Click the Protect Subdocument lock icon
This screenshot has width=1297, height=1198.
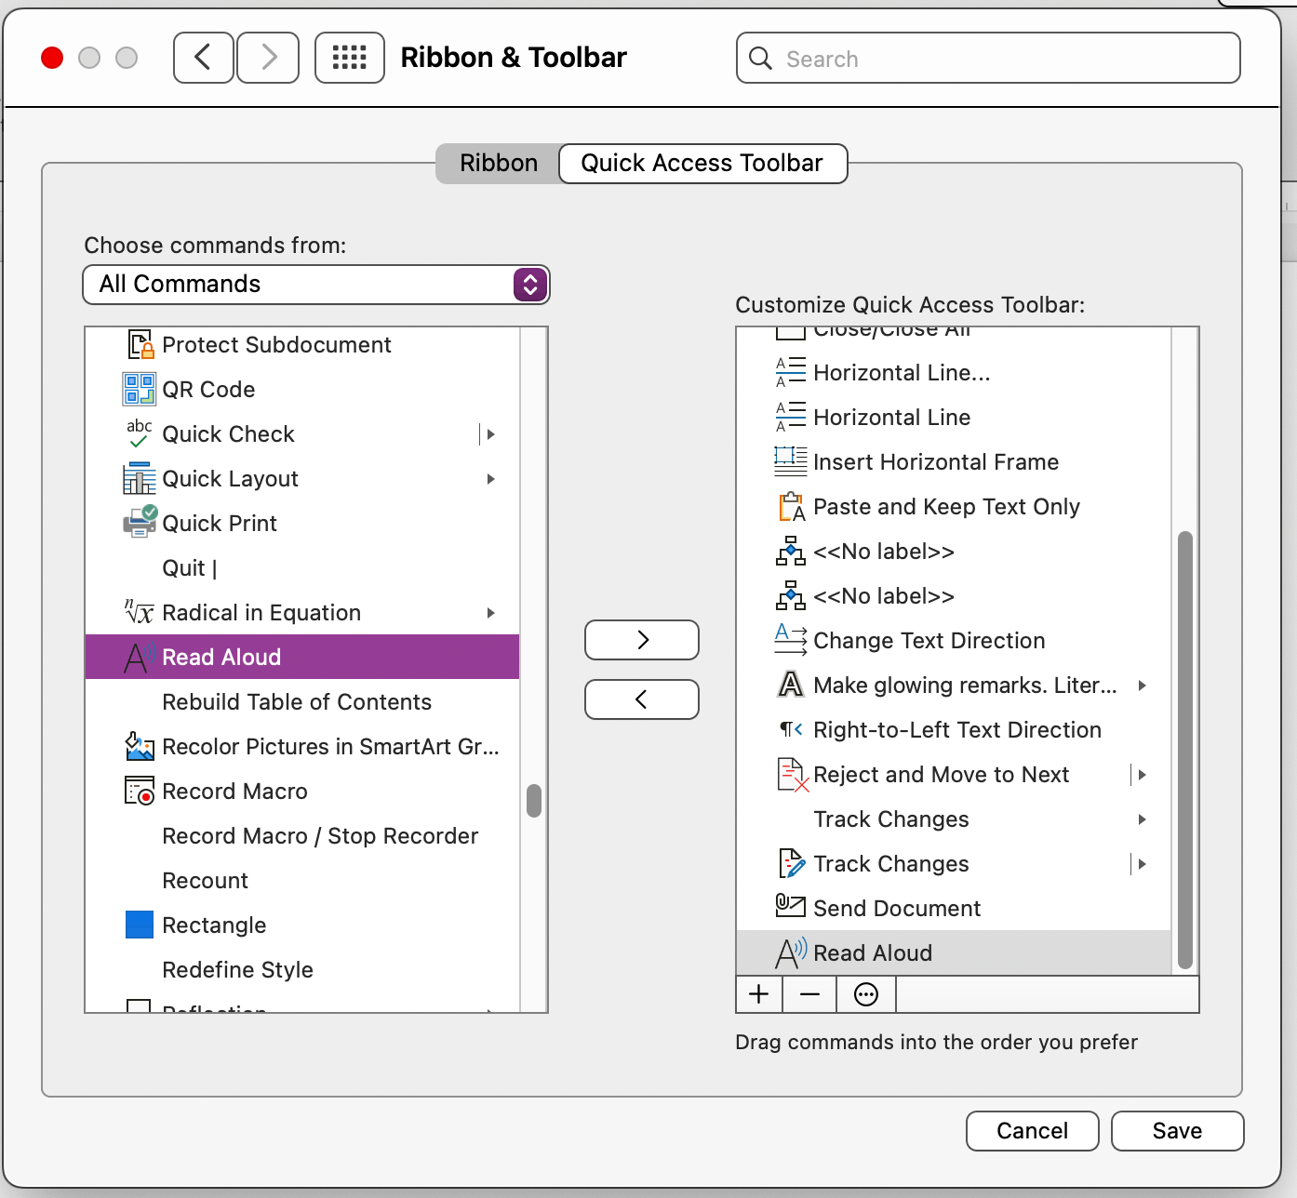pos(140,344)
